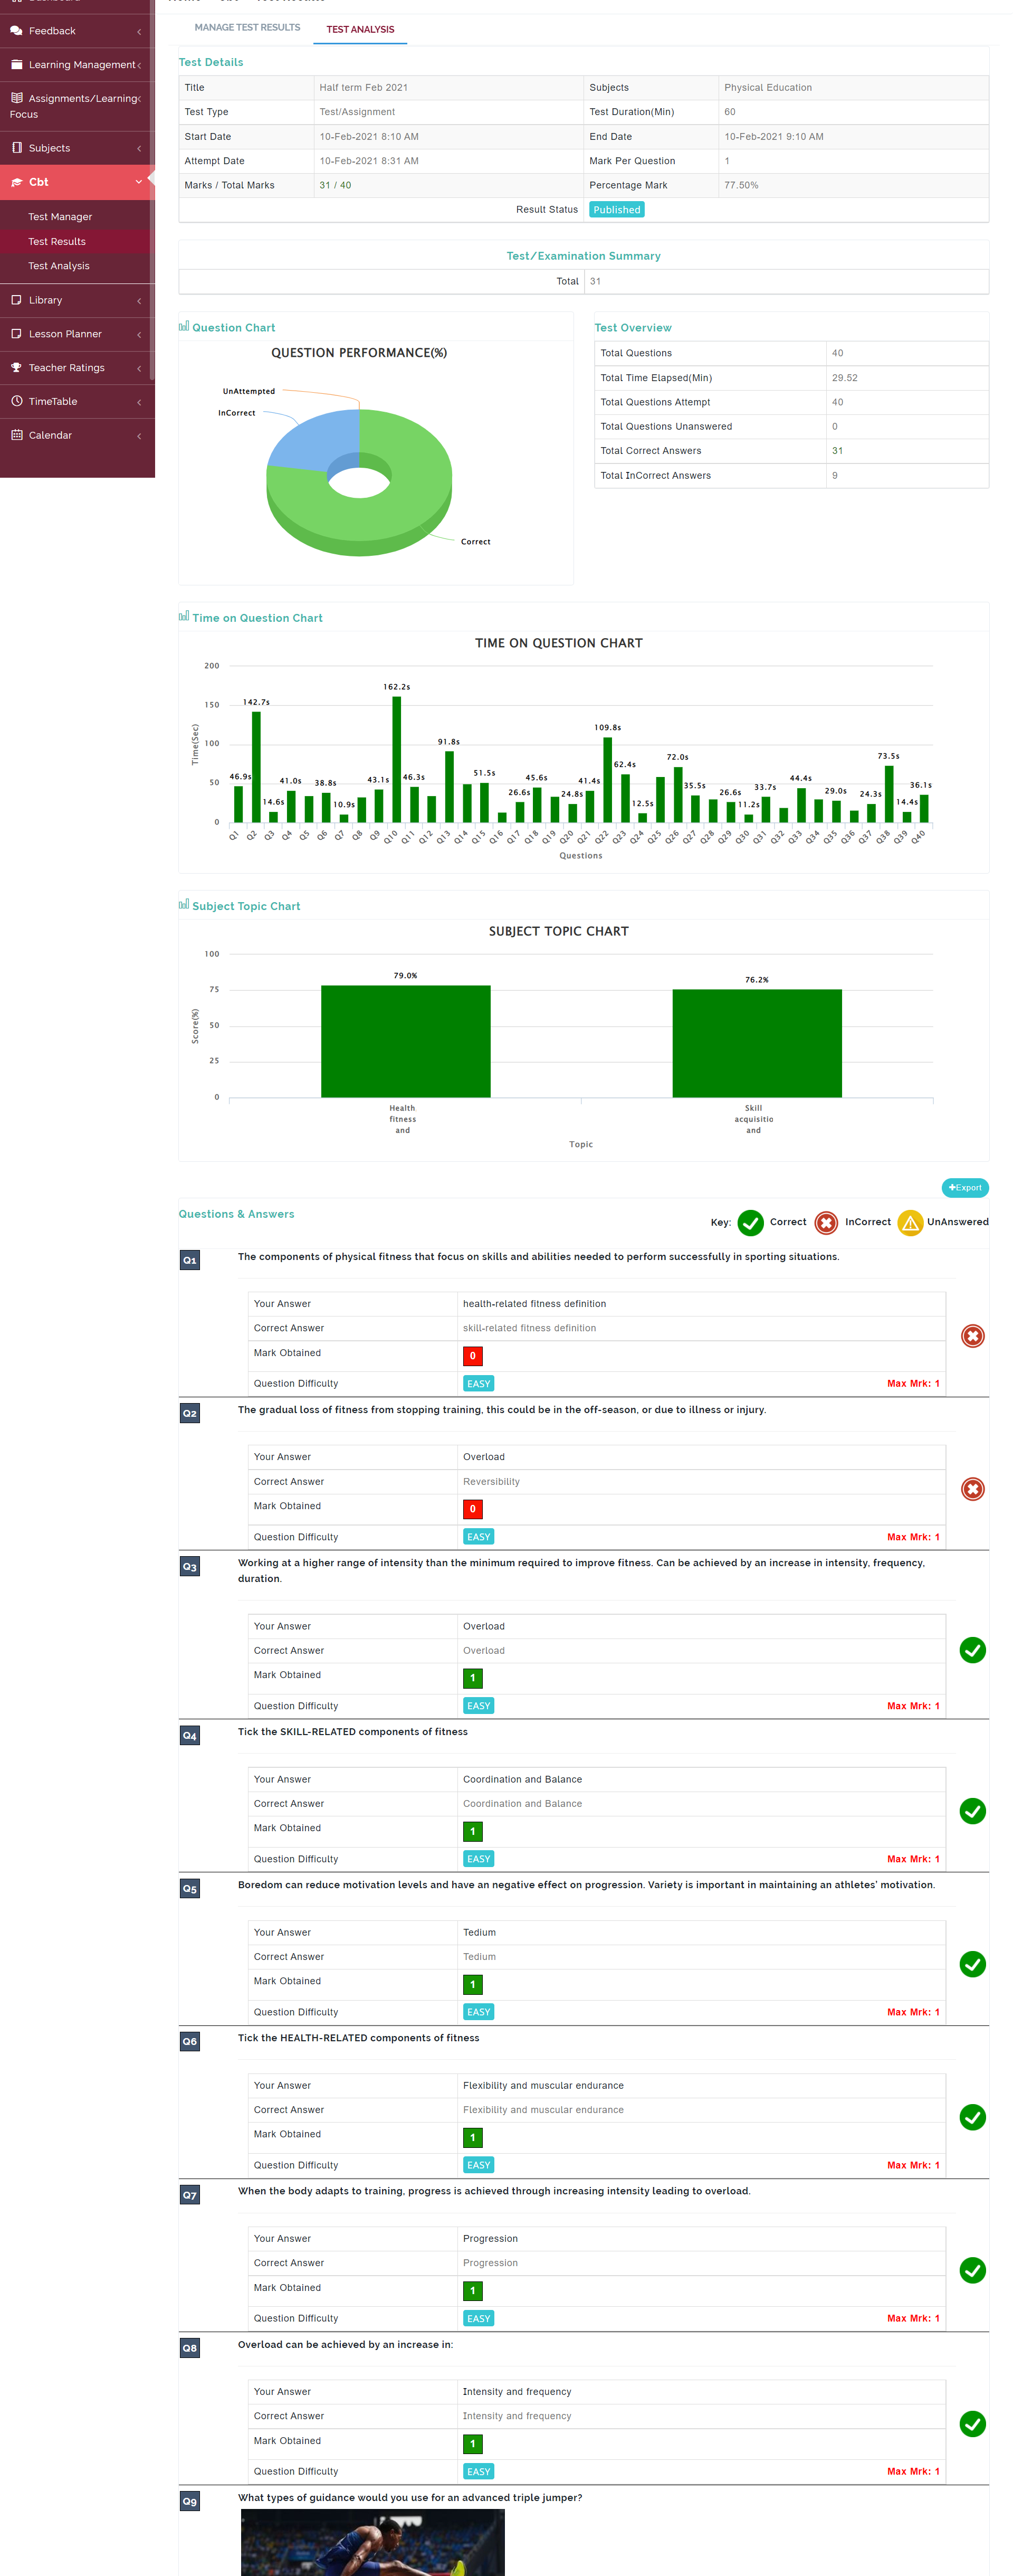Select the Teacher Ratings icon
Image resolution: width=1013 pixels, height=2576 pixels.
(16, 367)
